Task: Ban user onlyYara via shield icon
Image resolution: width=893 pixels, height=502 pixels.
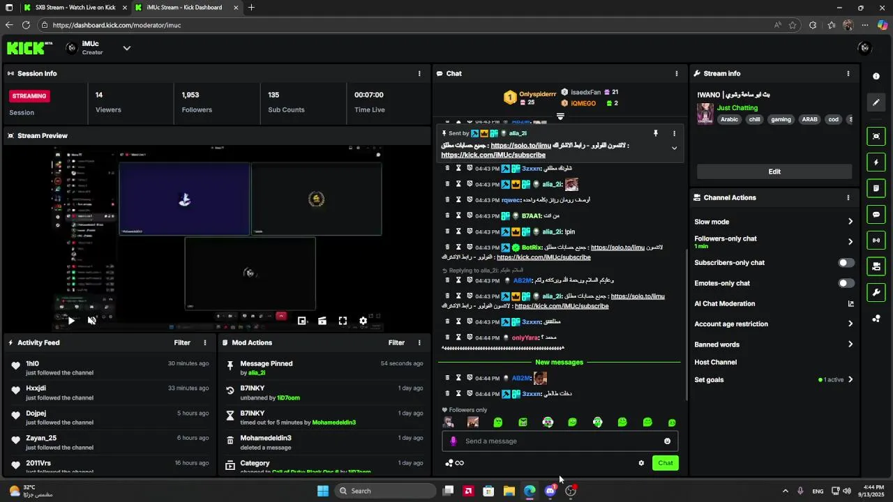Action: 470,337
